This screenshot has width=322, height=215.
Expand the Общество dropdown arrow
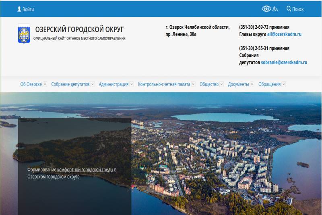pos(222,84)
